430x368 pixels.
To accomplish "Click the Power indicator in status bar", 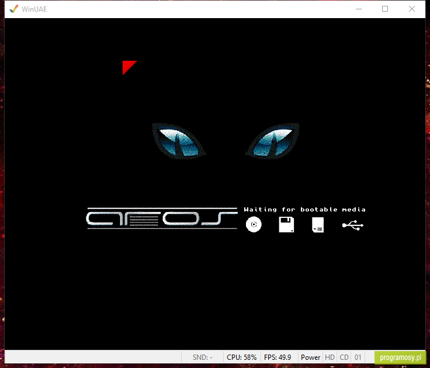I will pyautogui.click(x=310, y=357).
